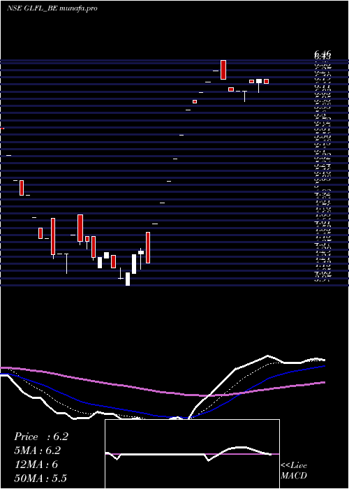349x489 pixels.
Task: Click the '<<Live MACD' label
Action: coord(294,470)
